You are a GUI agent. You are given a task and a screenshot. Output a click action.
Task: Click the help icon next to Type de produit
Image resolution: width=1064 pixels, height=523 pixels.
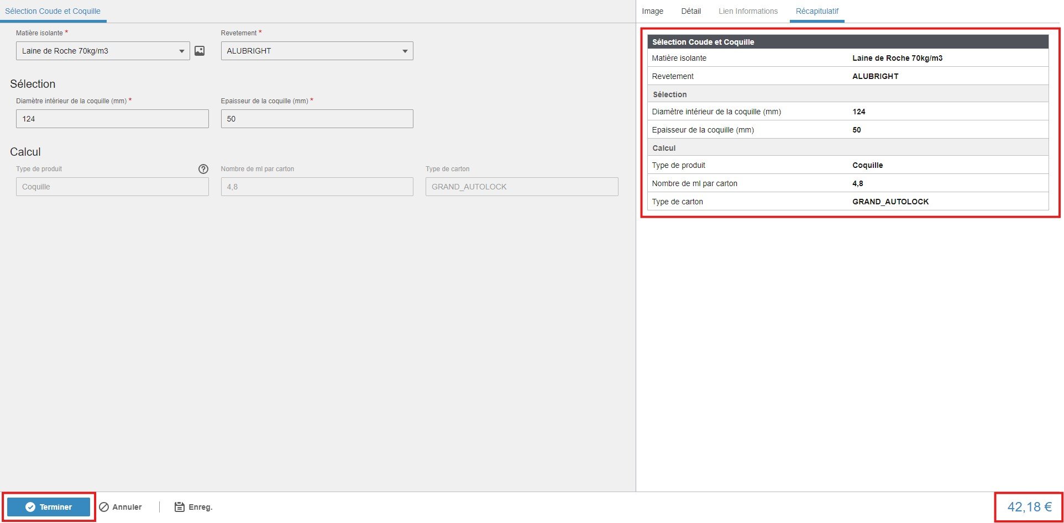(x=203, y=169)
